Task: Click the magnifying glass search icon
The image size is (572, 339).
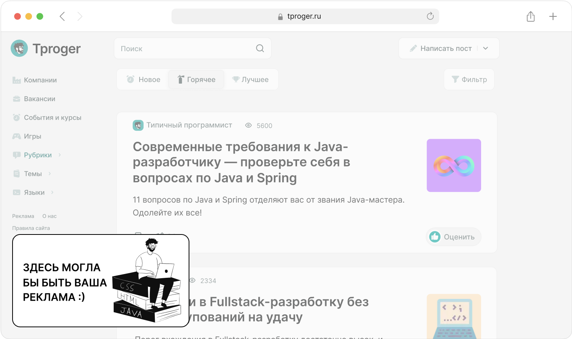Action: [x=260, y=48]
